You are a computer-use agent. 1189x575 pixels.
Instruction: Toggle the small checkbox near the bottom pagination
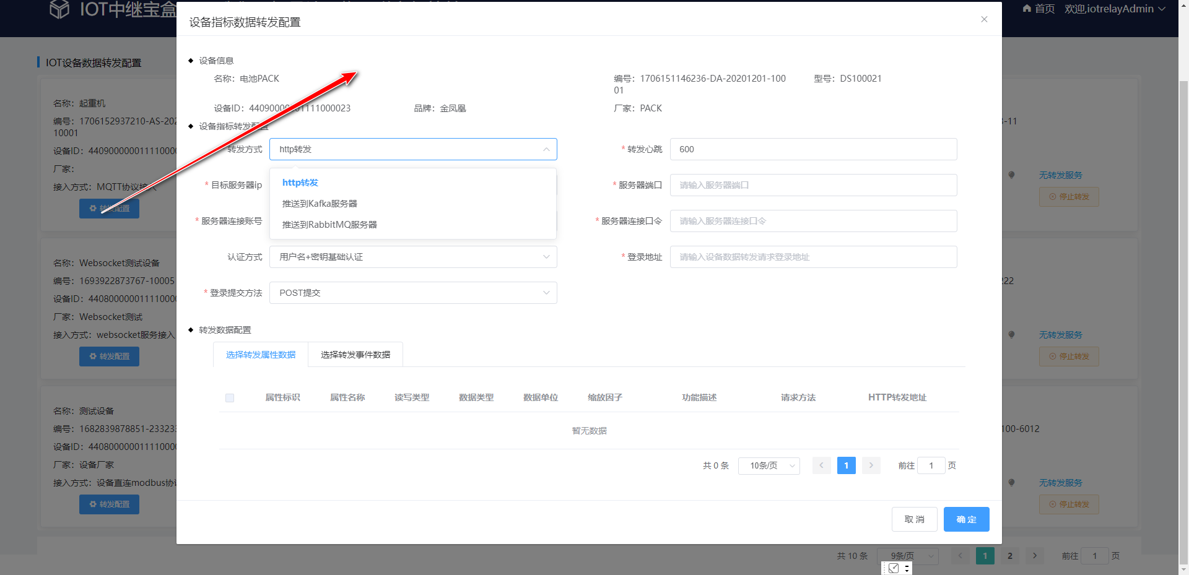(894, 568)
